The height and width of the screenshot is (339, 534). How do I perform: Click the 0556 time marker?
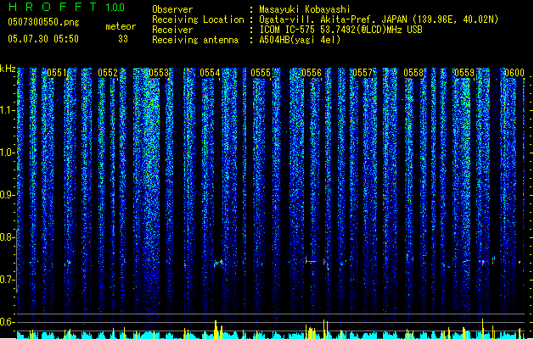[x=312, y=73]
